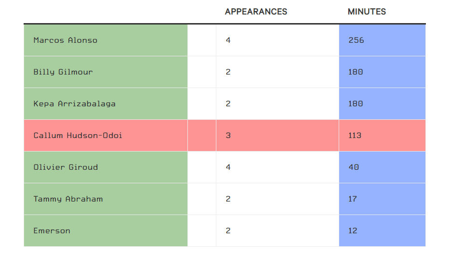The image size is (450, 266).
Task: Click Kepa Arrizabalaga player name
Action: (x=75, y=104)
